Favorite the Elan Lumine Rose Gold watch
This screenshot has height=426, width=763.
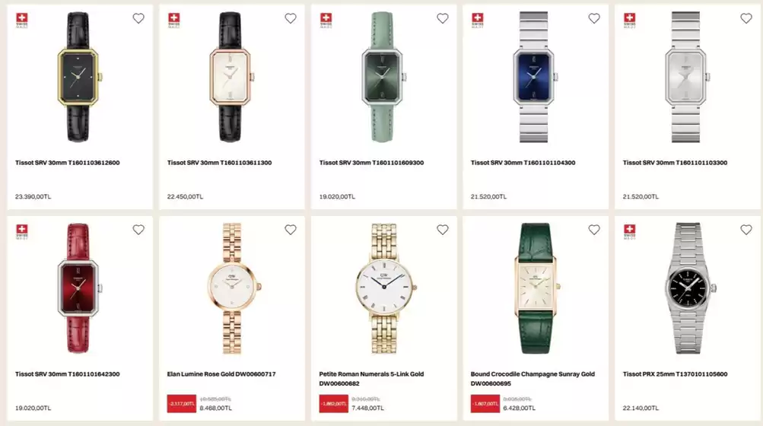(x=291, y=230)
